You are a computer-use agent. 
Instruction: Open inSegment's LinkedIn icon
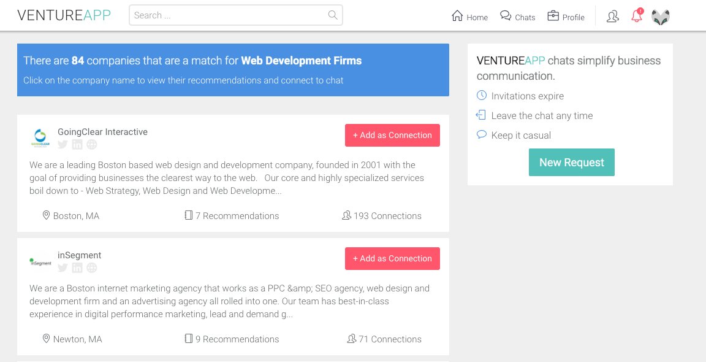coord(77,268)
